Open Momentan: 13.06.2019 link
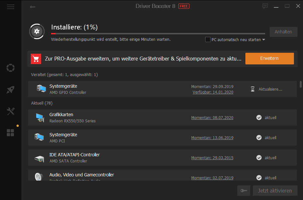303x200 pixels. click(x=212, y=138)
